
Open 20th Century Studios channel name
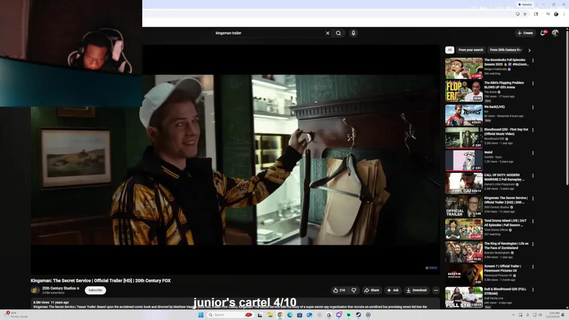59,288
